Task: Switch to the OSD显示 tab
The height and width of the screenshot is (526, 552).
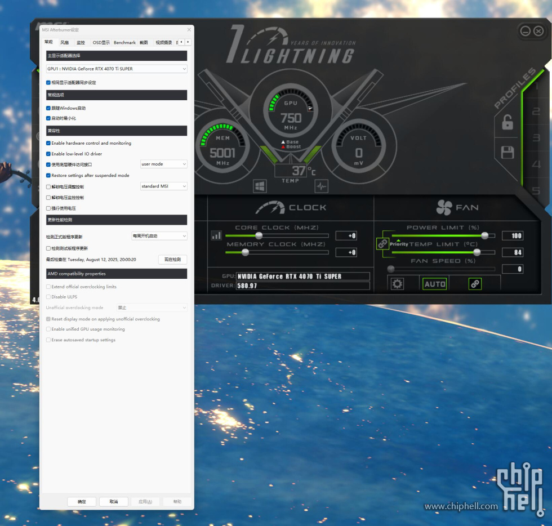Action: click(101, 43)
